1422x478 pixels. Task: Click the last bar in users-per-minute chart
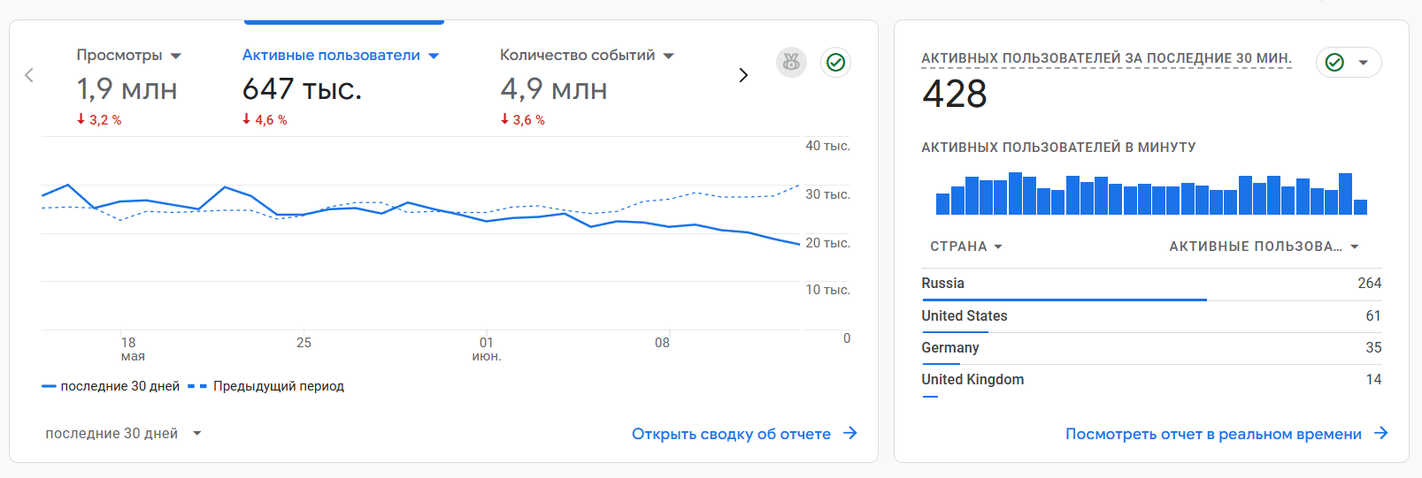tap(1360, 208)
